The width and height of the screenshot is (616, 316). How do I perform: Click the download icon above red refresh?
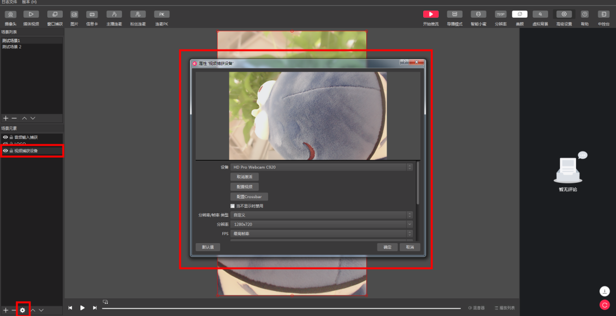coord(604,292)
